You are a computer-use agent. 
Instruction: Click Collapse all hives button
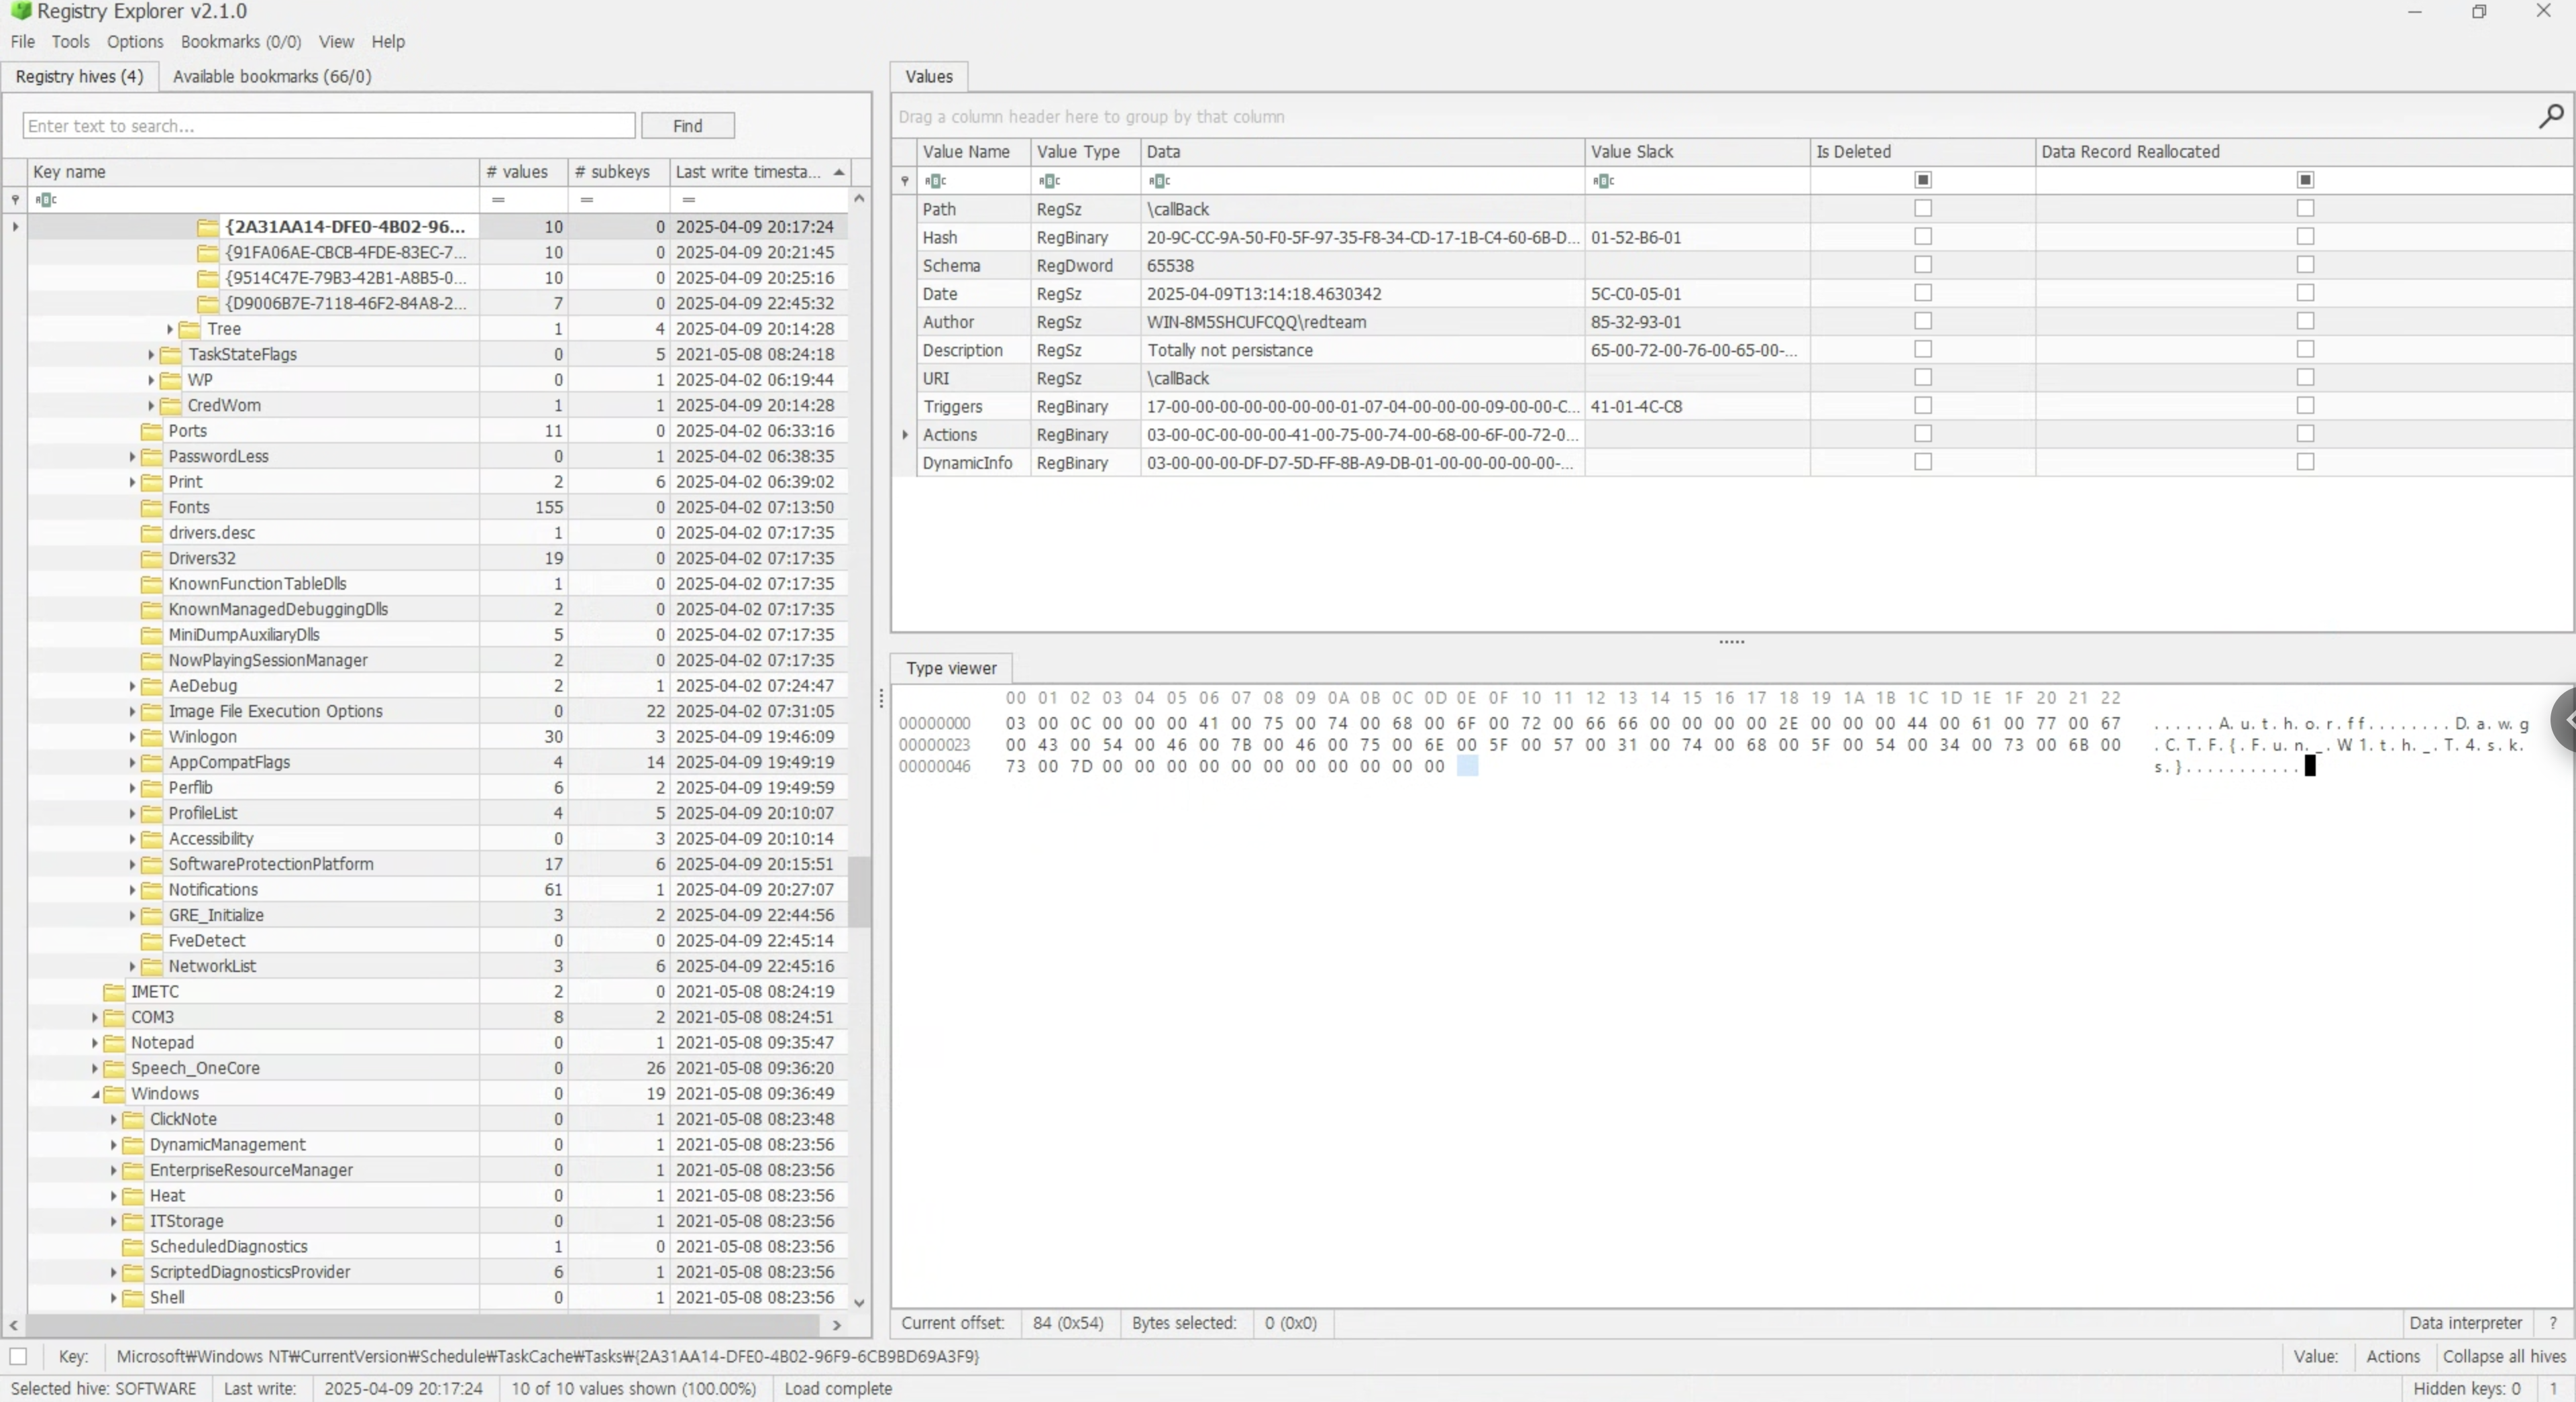(x=2503, y=1356)
